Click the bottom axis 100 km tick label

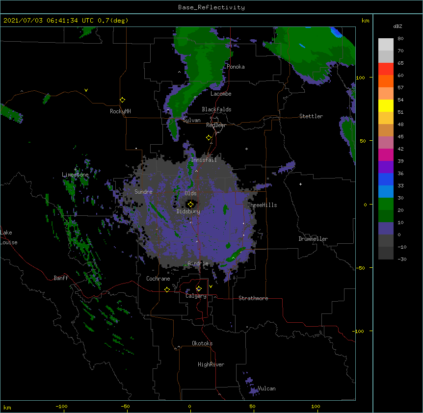tap(316, 406)
